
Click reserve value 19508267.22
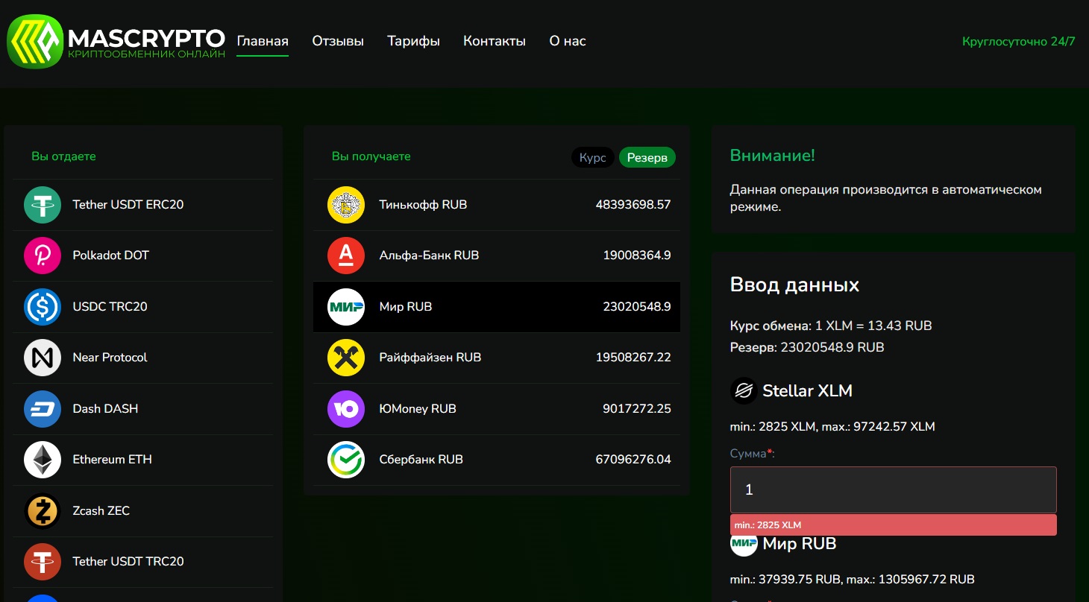(633, 358)
